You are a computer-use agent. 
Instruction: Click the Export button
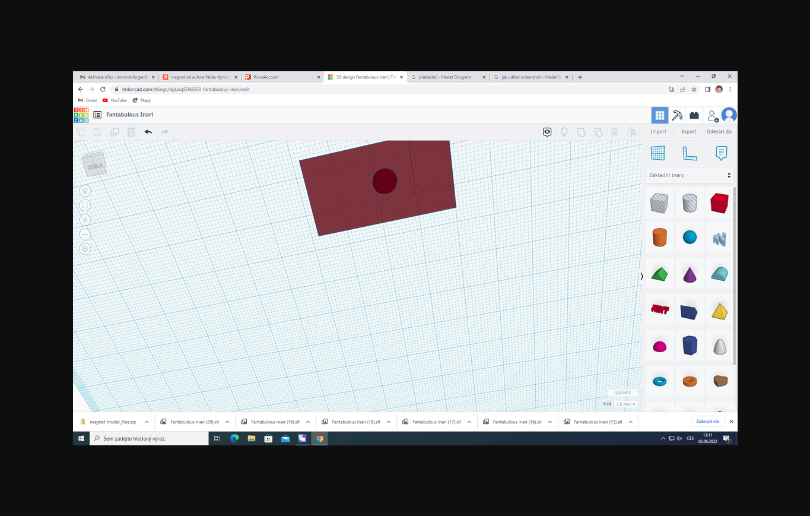[x=689, y=132]
